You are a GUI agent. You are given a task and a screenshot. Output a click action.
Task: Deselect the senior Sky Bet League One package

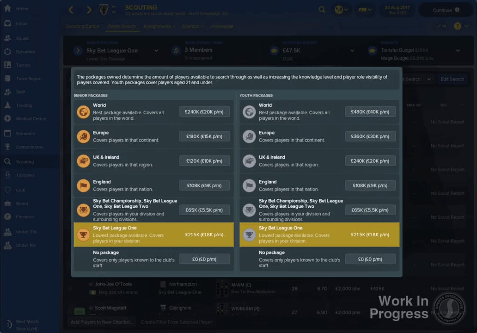153,234
